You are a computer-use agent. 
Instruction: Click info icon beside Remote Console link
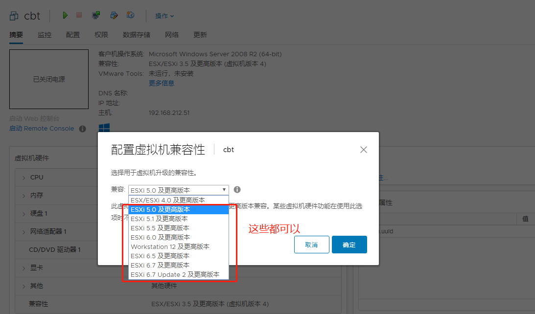click(82, 129)
